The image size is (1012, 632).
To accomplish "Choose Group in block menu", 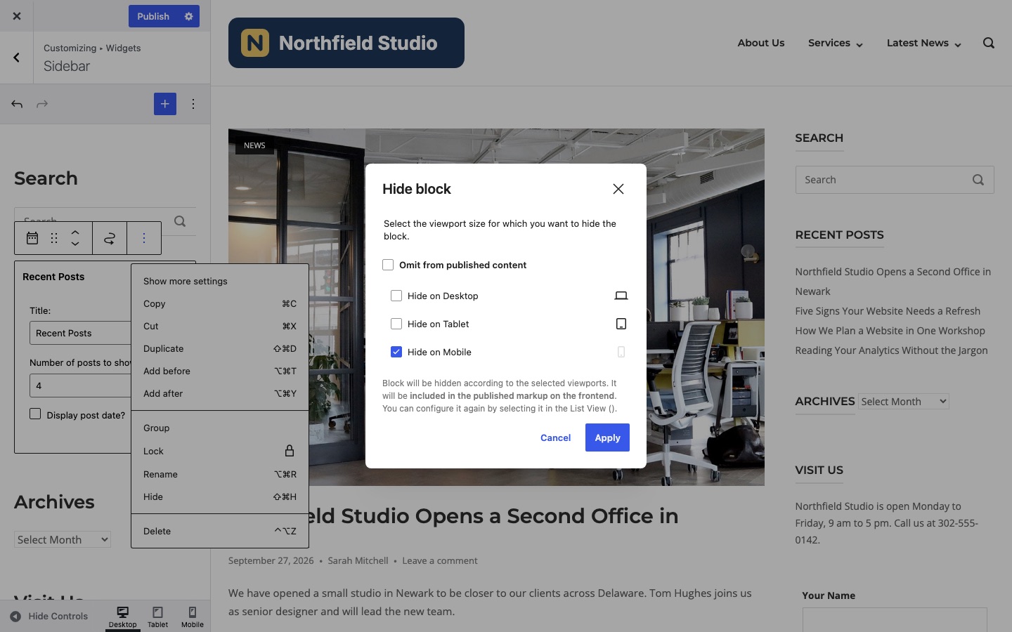I will (x=220, y=428).
